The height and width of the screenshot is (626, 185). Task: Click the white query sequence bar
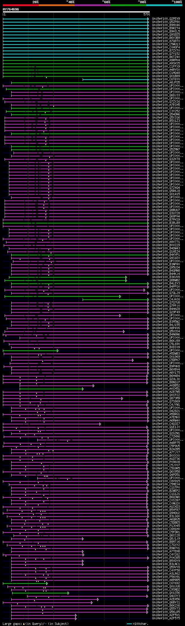[76, 12]
